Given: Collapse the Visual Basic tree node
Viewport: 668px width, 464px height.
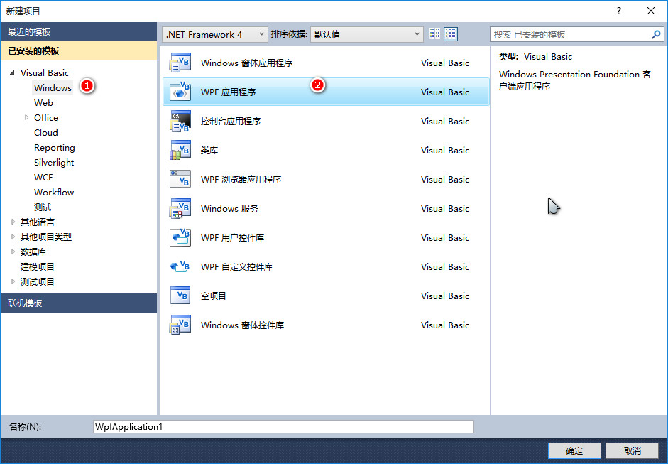Looking at the screenshot, I should pyautogui.click(x=12, y=73).
